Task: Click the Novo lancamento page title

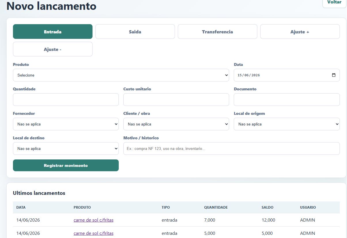Action: pyautogui.click(x=51, y=6)
